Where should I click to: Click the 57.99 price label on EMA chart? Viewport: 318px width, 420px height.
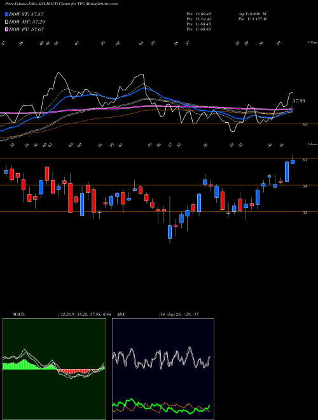coord(299,101)
